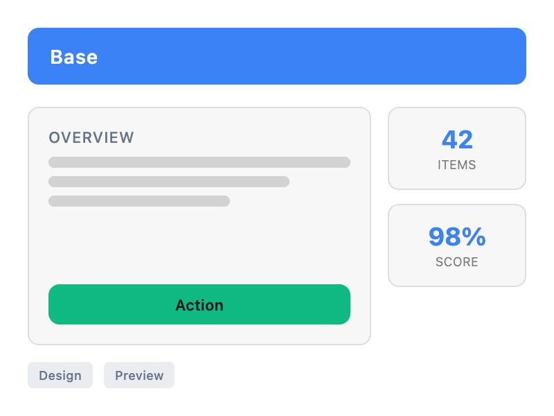Click Overview card padding below Action button

tap(199, 333)
